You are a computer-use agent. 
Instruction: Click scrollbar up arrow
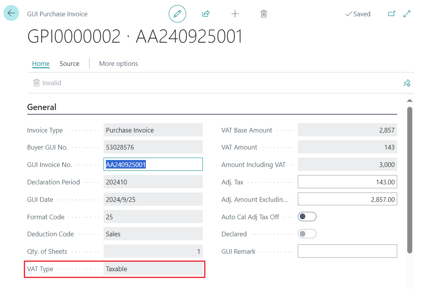tap(410, 101)
